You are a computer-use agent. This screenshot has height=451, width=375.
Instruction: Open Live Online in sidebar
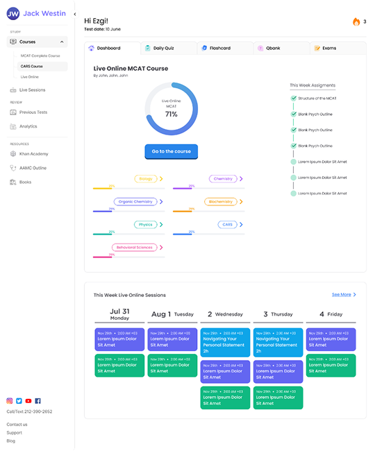[30, 77]
